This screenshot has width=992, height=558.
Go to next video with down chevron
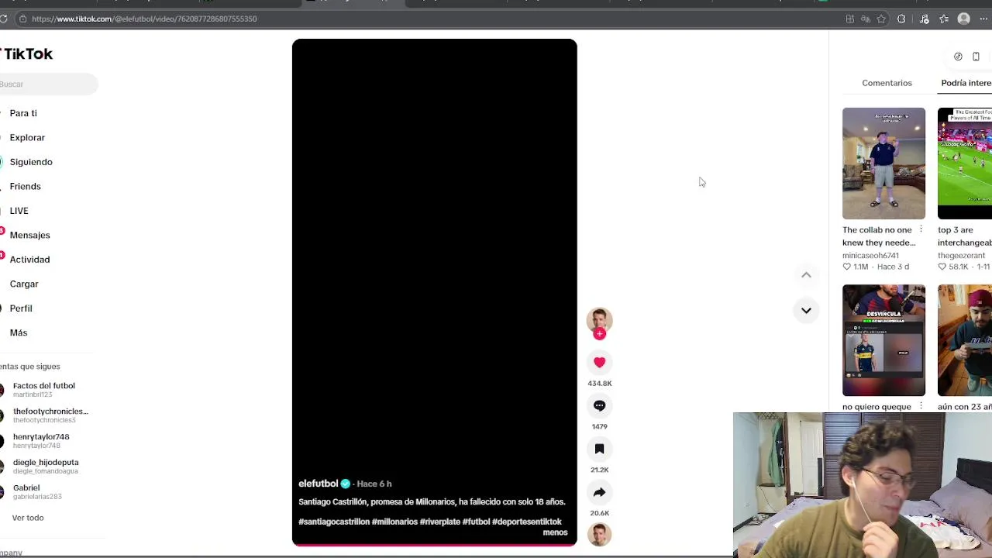806,310
